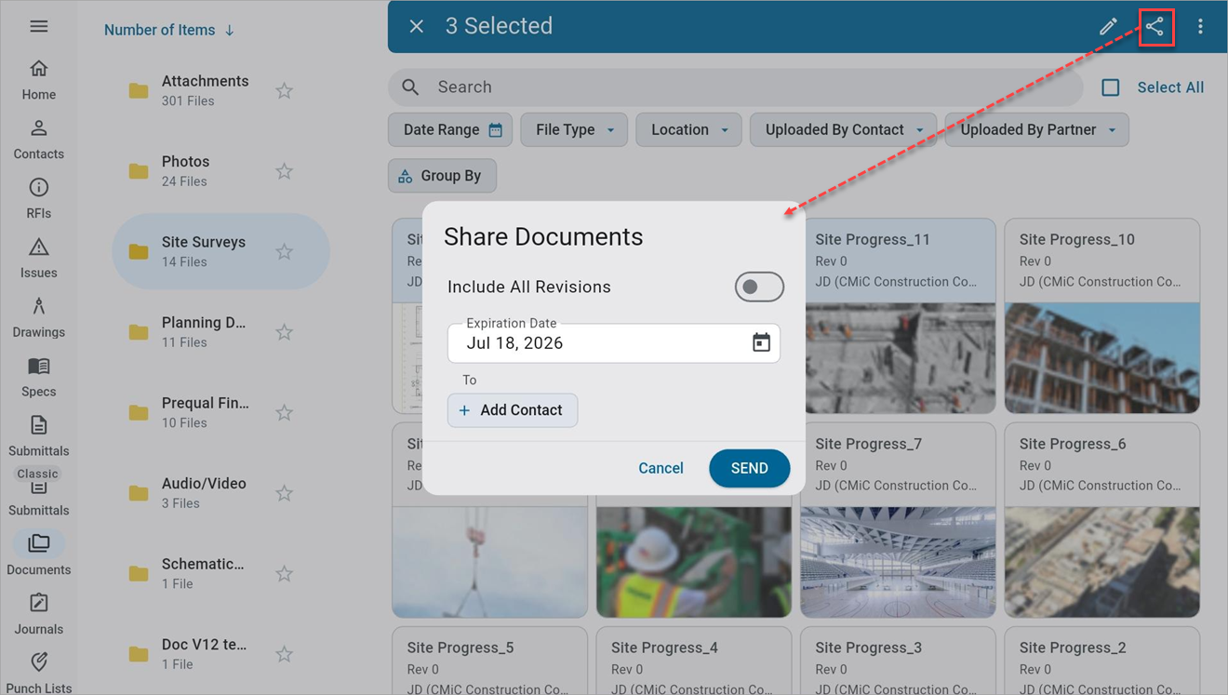The width and height of the screenshot is (1228, 695).
Task: Open the hamburger navigation menu
Action: click(38, 26)
